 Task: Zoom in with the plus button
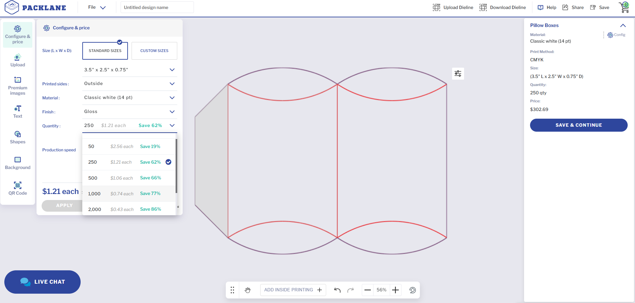click(x=395, y=290)
